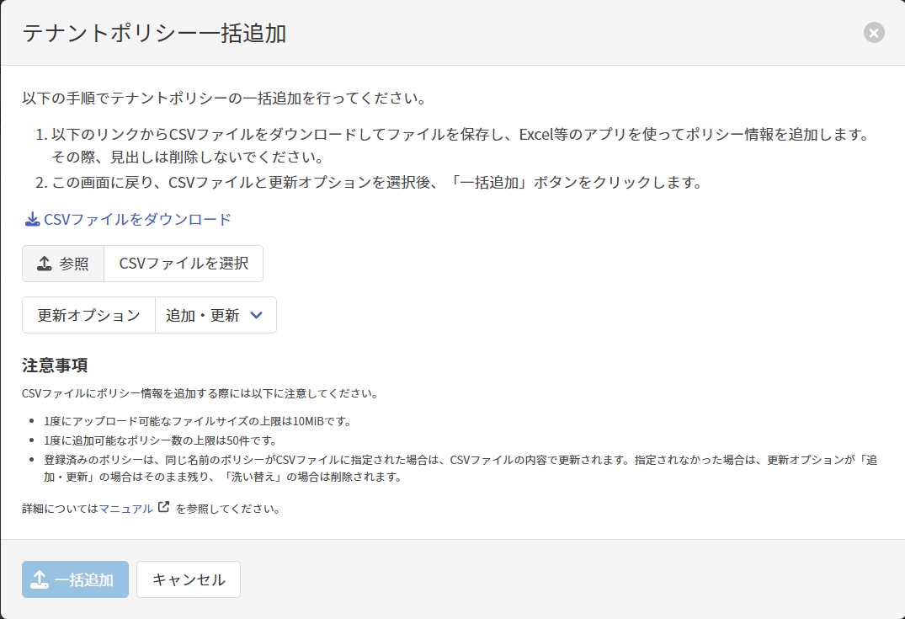Click the 注意事項 heading
Image resolution: width=905 pixels, height=619 pixels.
tap(56, 366)
